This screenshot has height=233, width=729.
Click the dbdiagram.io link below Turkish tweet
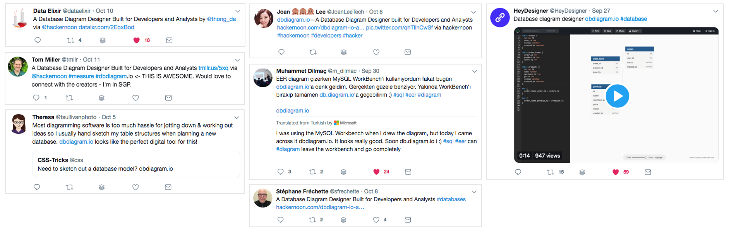pos(293,111)
